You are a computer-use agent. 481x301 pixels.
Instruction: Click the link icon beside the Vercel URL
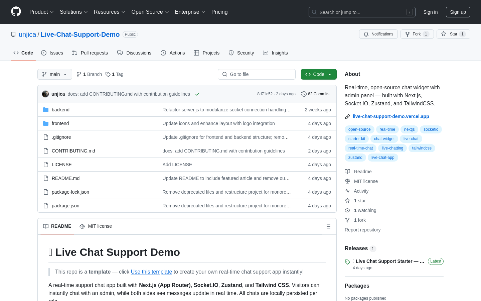point(347,117)
